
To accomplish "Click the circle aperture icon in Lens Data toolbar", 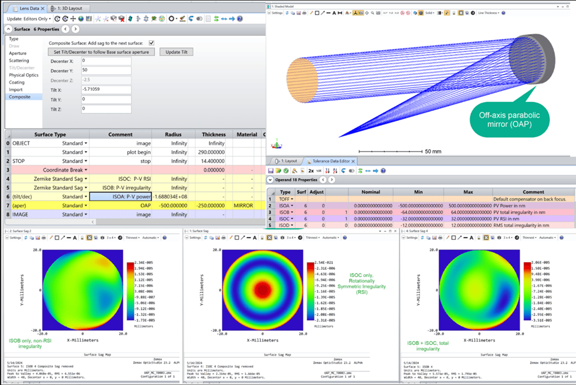I will coord(171,19).
